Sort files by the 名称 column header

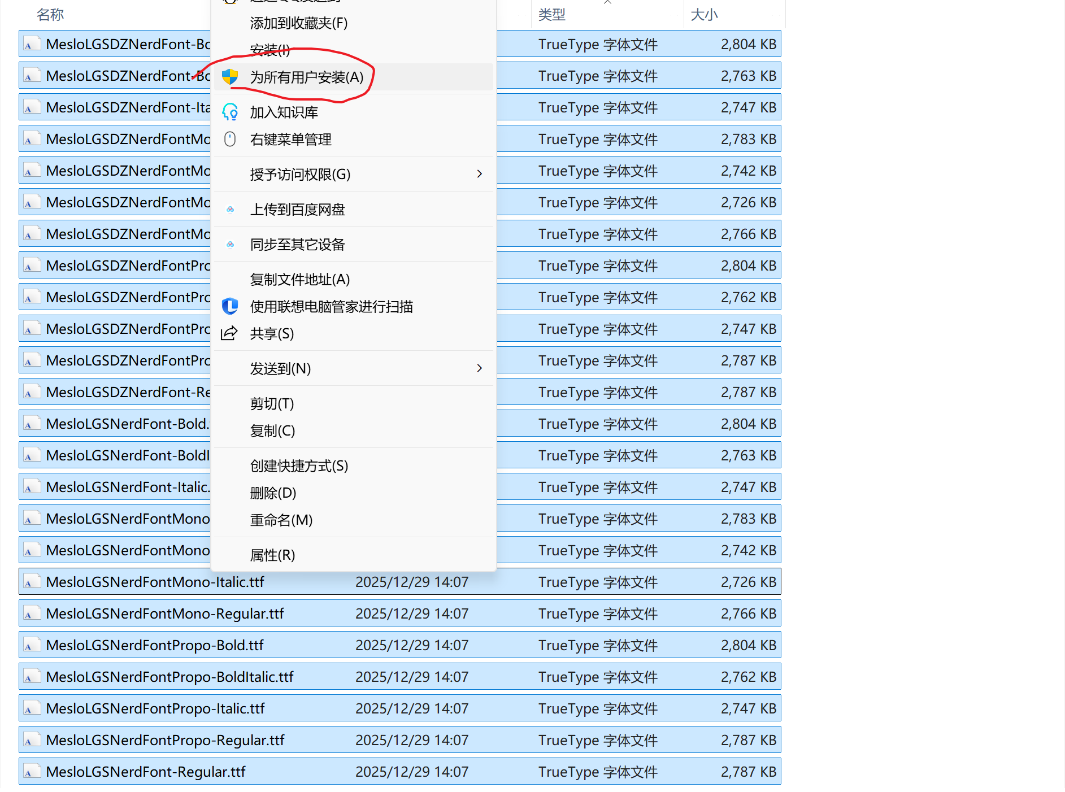tap(50, 15)
